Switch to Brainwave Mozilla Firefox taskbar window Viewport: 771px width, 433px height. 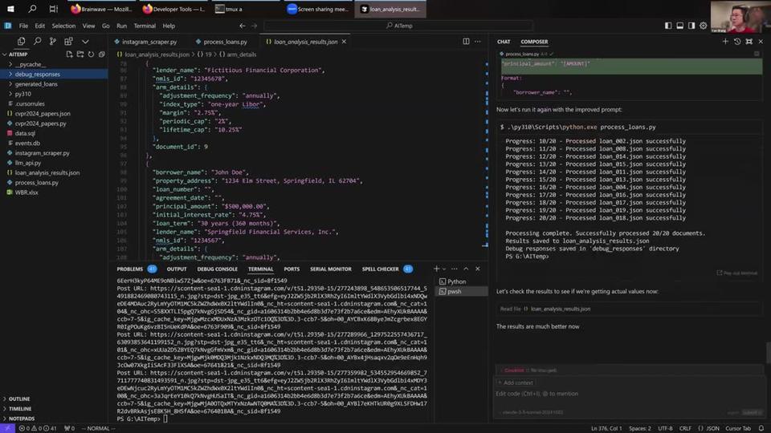tap(101, 9)
